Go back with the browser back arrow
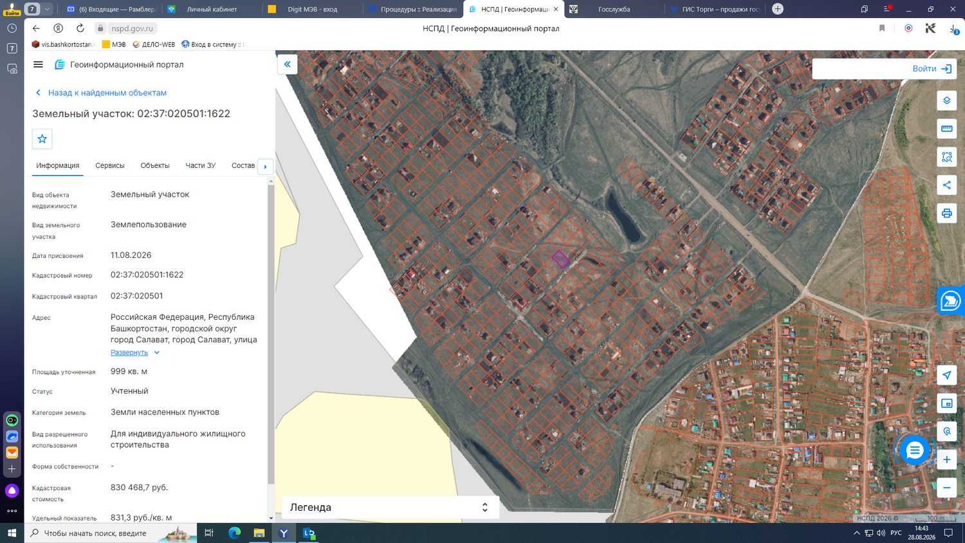The width and height of the screenshot is (965, 543). point(36,28)
